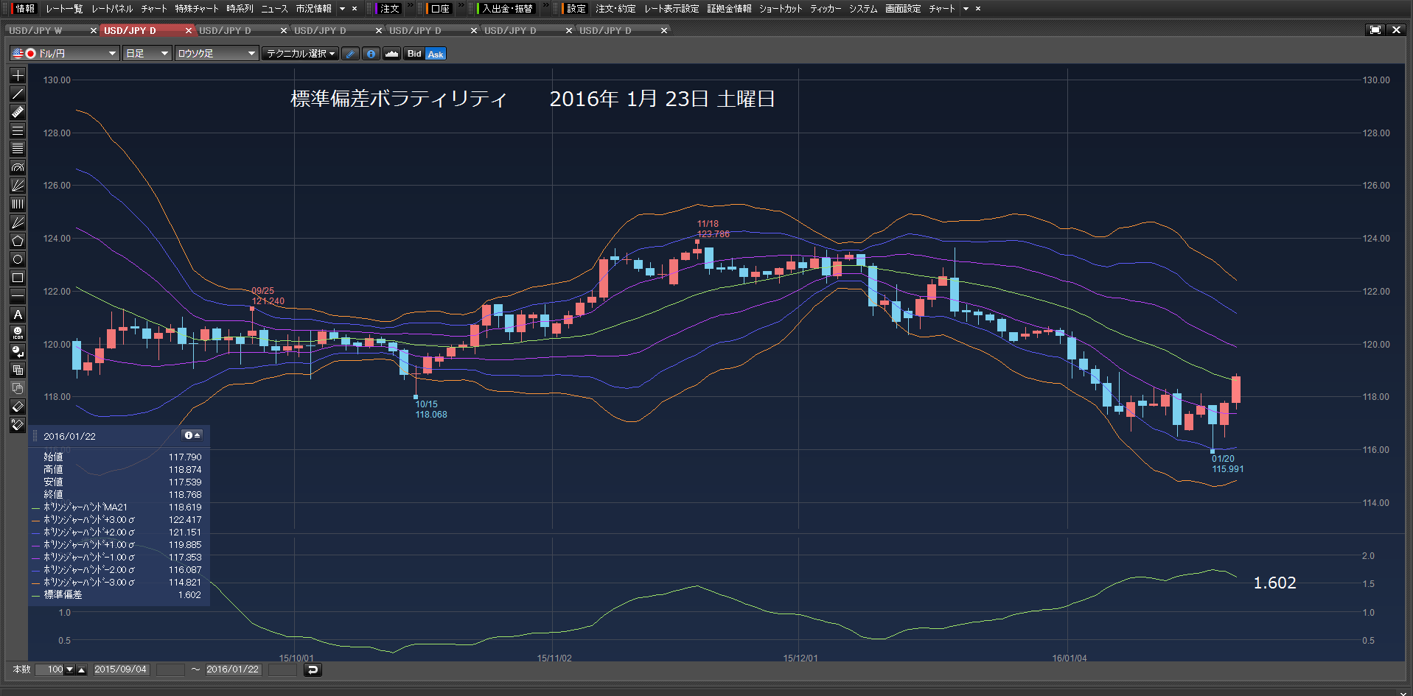Click the ショートカット toolbar item
1413x696 pixels.
pyautogui.click(x=781, y=9)
